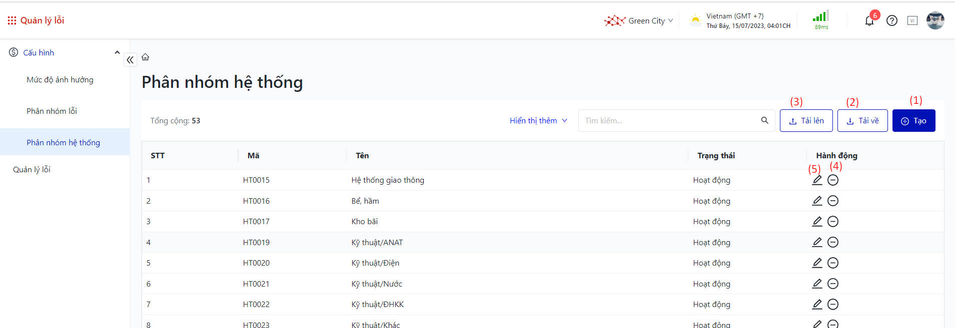Viewport: 955px width, 328px height.
Task: Expand Hiển thị thêm options
Action: click(538, 121)
